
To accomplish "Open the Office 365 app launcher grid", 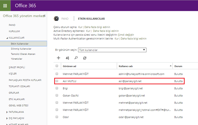I will (x=5, y=5).
